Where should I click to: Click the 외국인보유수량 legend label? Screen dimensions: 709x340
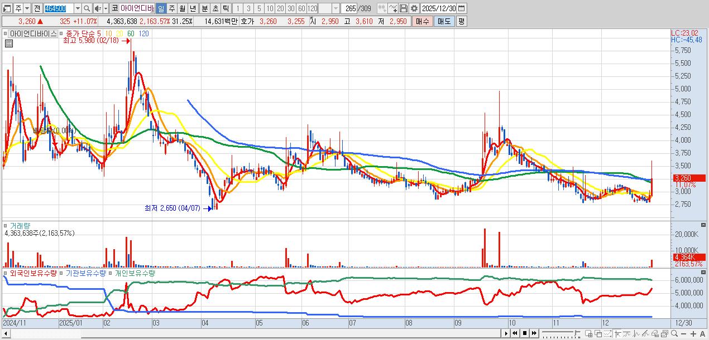(x=33, y=273)
